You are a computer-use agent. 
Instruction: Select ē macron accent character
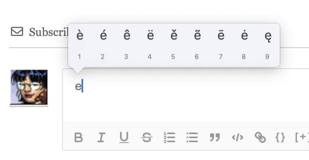click(x=221, y=36)
